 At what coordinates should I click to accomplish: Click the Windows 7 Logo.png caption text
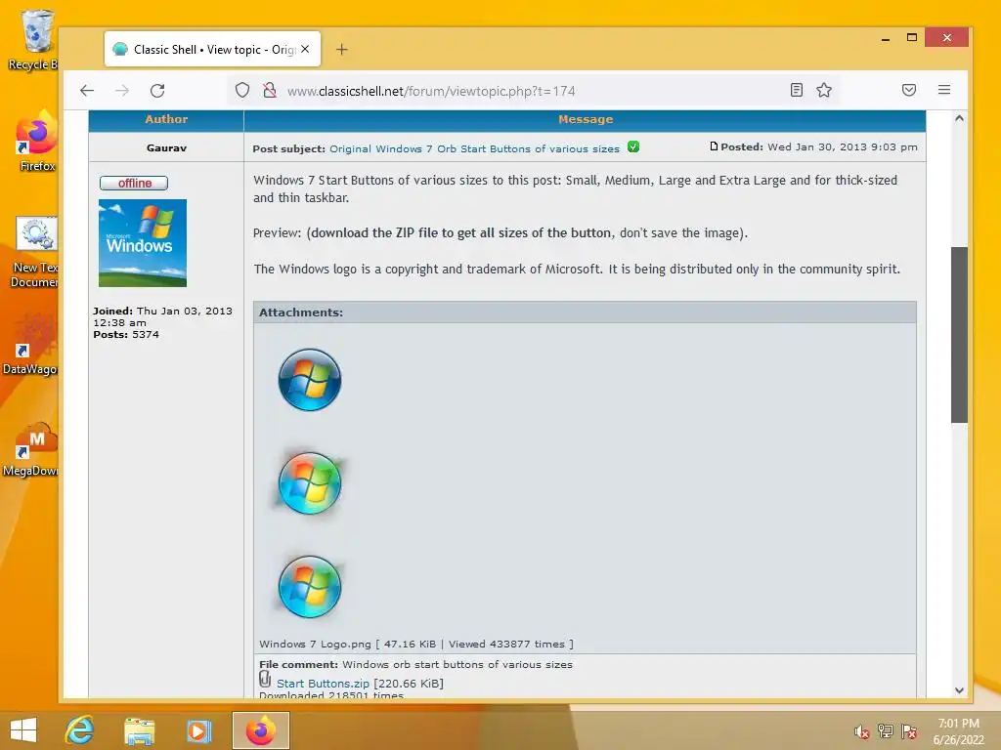click(x=416, y=645)
